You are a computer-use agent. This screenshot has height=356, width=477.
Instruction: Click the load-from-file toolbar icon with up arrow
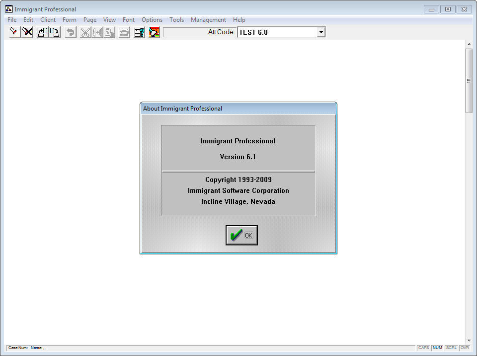pos(43,32)
